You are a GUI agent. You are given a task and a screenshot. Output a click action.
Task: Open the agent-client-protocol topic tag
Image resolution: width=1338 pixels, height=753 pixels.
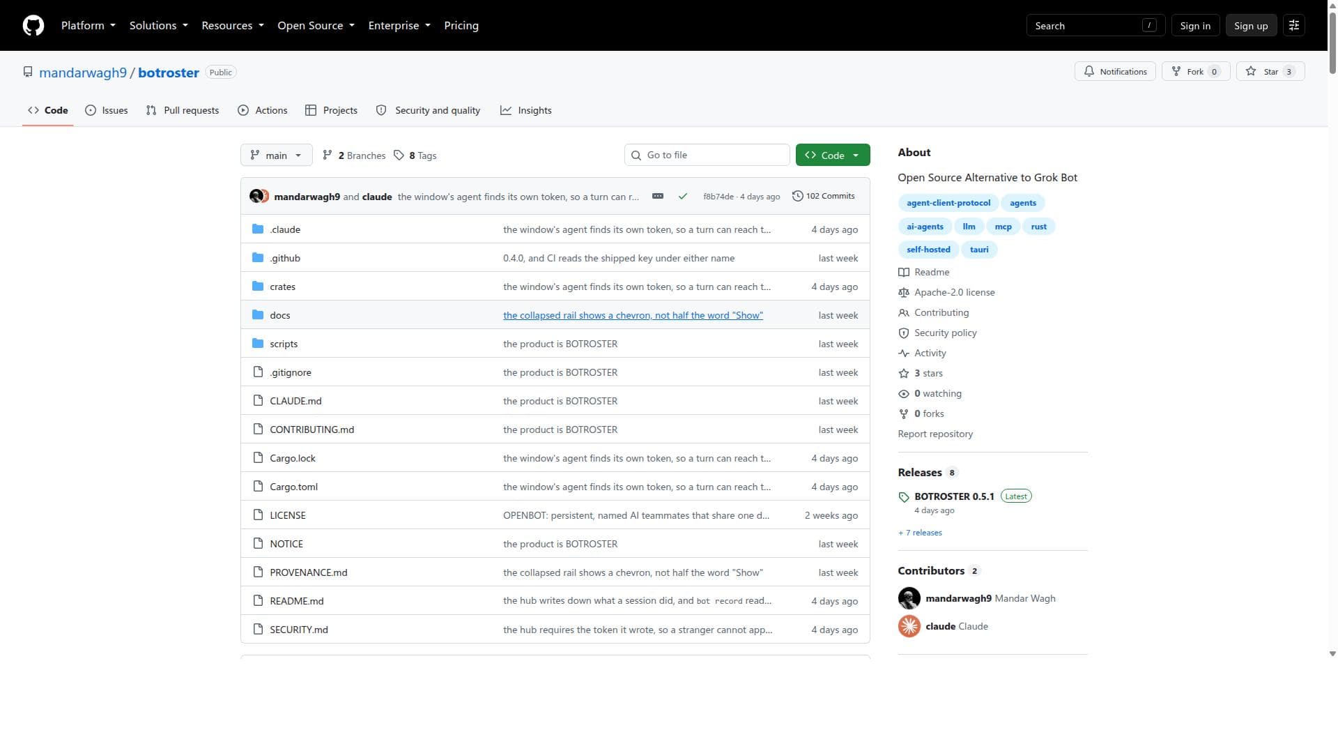point(948,203)
